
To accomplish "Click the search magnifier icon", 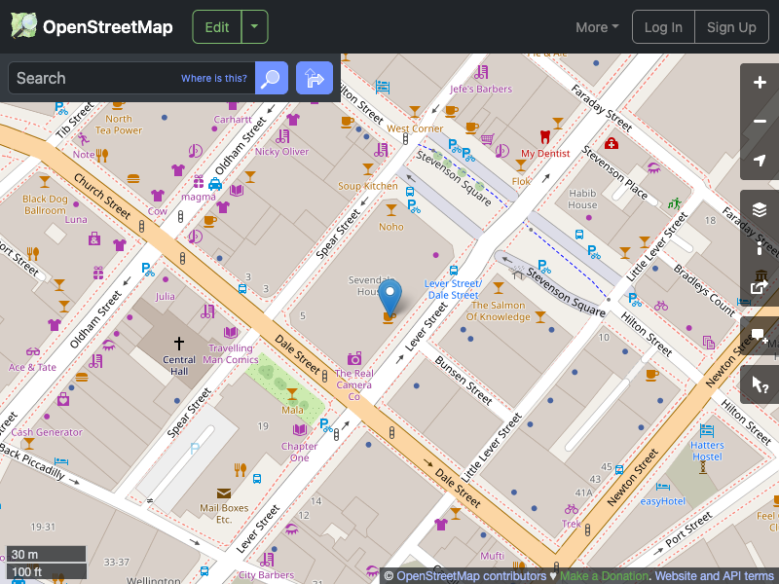I will pos(271,78).
